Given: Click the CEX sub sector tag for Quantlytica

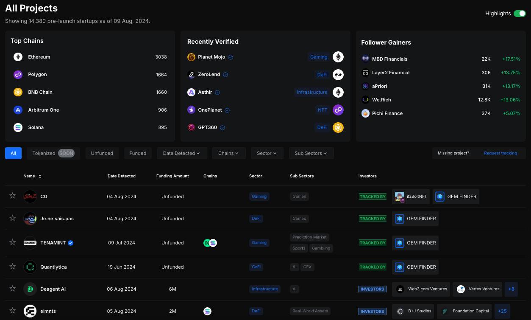Looking at the screenshot, I should click(x=308, y=267).
